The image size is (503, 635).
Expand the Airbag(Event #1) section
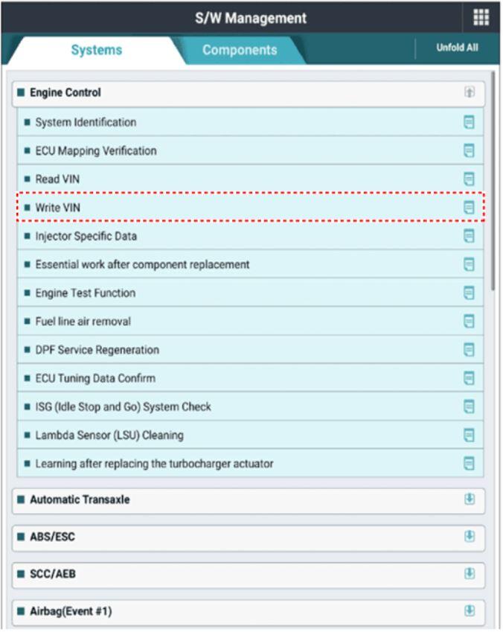click(x=470, y=610)
